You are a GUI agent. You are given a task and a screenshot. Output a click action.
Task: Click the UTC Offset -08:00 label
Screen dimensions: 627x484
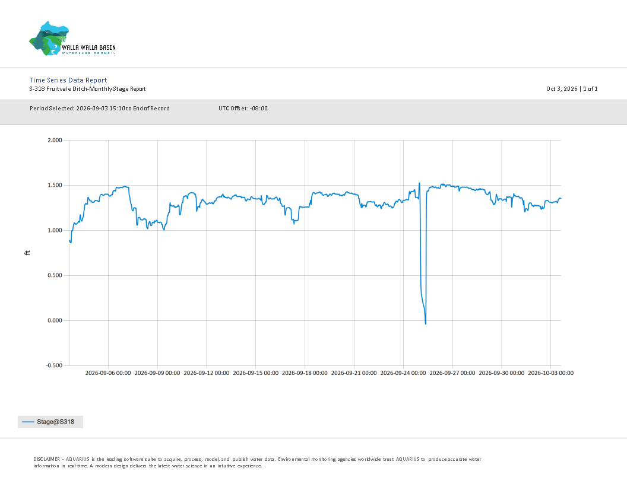pyautogui.click(x=243, y=108)
